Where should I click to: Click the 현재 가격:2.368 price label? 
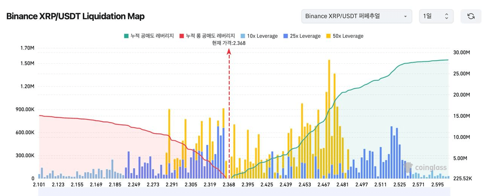(229, 43)
